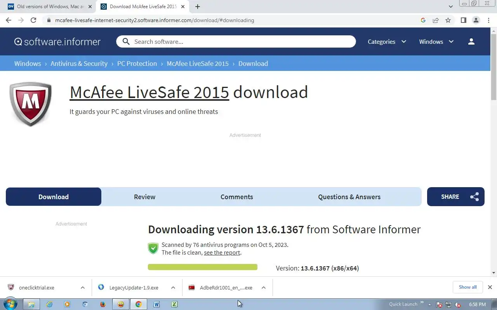497x310 pixels.
Task: Click the green scanned-clean shield icon
Action: pyautogui.click(x=153, y=248)
